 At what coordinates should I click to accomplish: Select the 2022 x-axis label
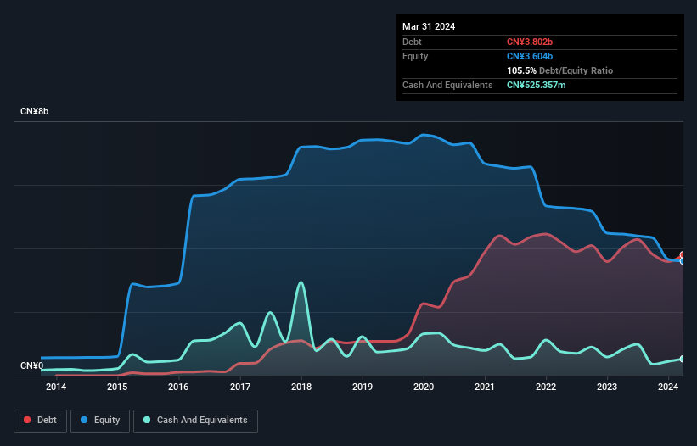[x=546, y=387]
